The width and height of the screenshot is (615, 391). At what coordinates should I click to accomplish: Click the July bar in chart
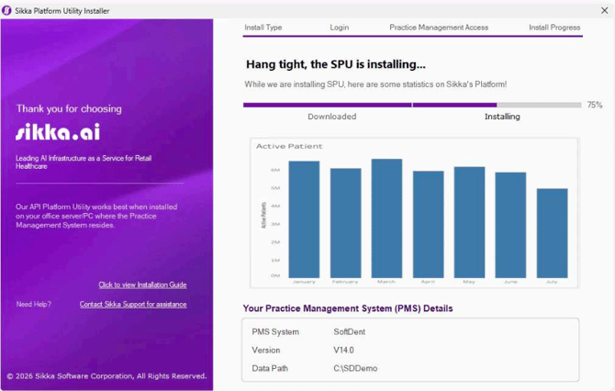[x=552, y=232]
